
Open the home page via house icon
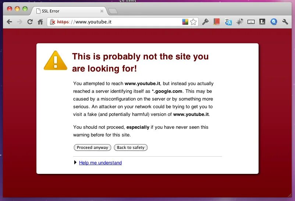[40, 22]
